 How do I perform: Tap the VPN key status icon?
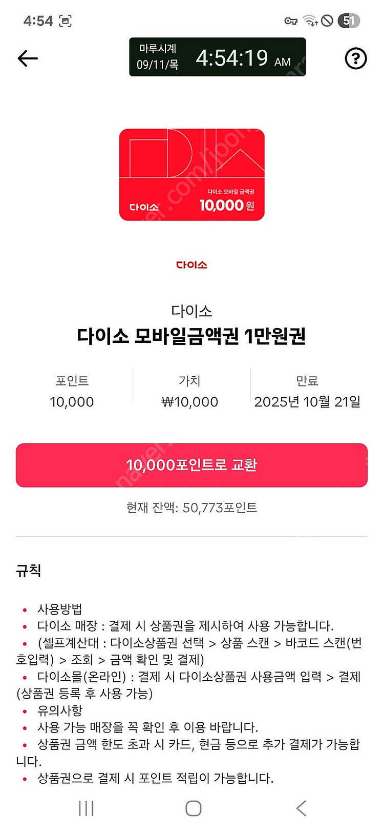[x=291, y=21]
